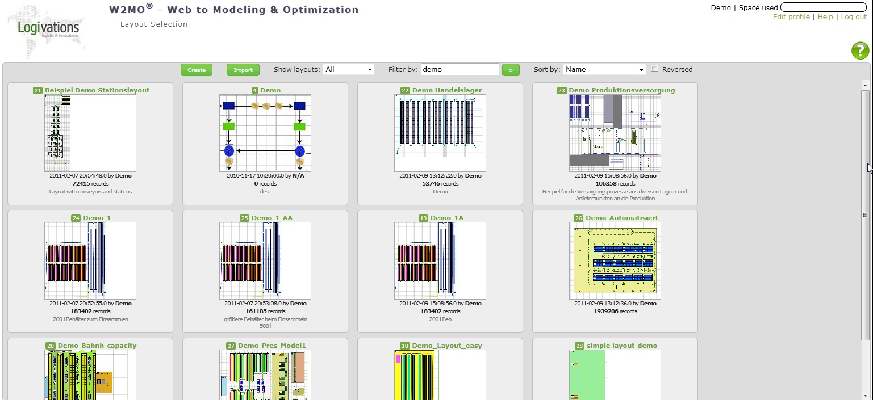Click the number 21 badge on Beispiel Demo Stationslayout
This screenshot has height=400, width=873.
pos(38,90)
